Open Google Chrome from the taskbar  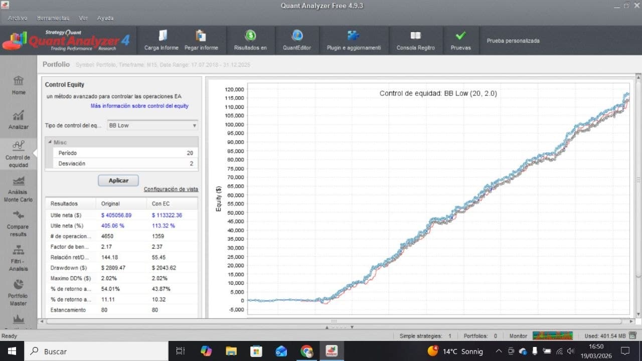[x=306, y=351]
